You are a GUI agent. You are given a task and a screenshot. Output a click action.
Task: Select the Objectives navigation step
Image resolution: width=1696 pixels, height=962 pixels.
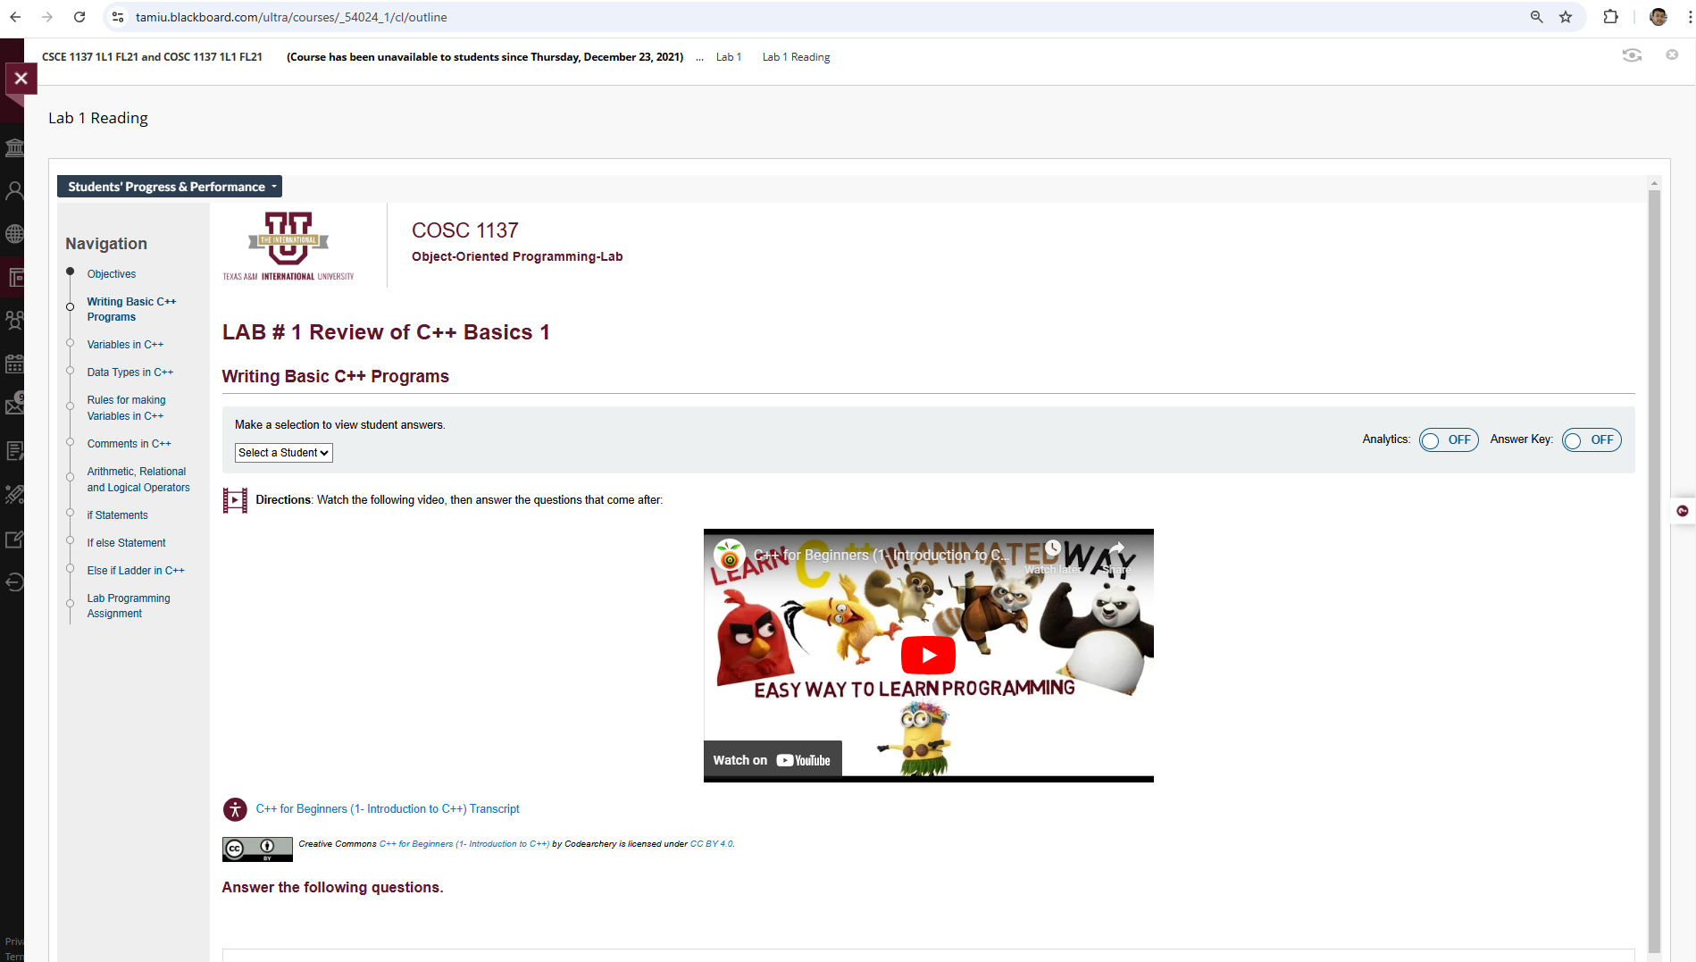click(x=112, y=274)
